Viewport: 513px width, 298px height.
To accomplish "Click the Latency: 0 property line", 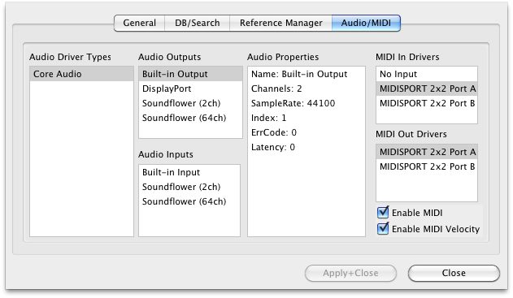I will coord(306,147).
